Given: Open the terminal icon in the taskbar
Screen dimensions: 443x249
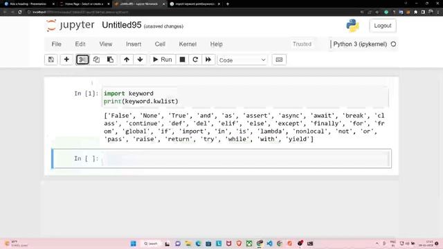Looking at the screenshot, I should (x=310, y=243).
